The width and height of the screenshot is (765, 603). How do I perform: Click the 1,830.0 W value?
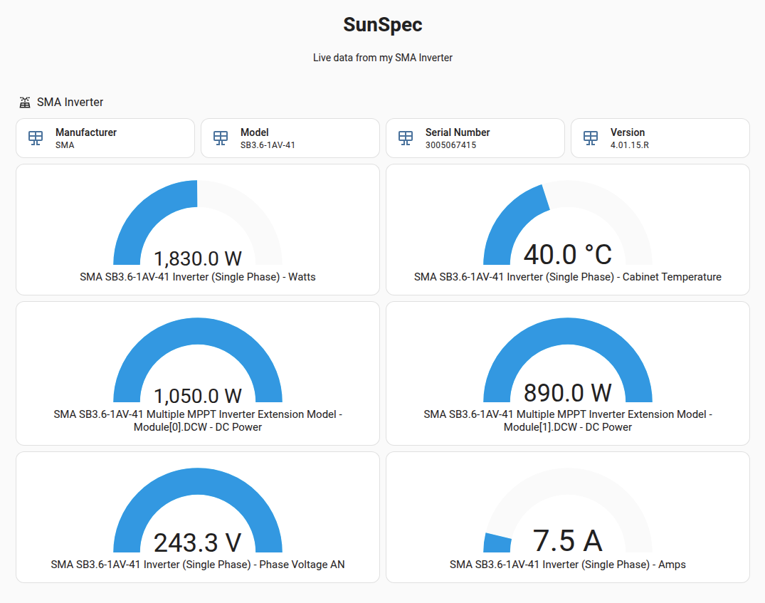(198, 258)
